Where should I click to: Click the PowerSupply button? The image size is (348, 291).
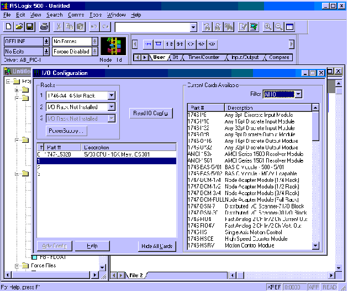(x=66, y=131)
